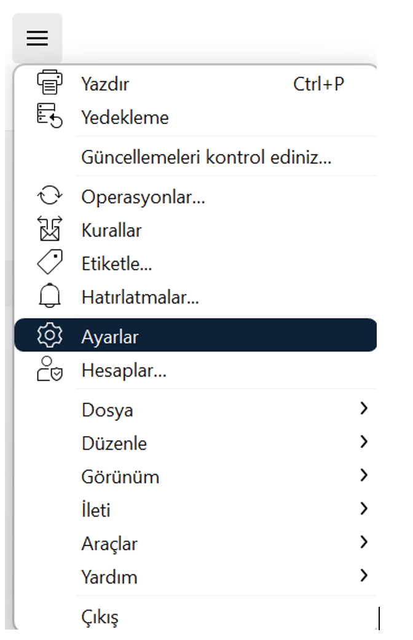Click the bell icon for Hatırlatmalar
413x640 pixels.
[x=50, y=295]
